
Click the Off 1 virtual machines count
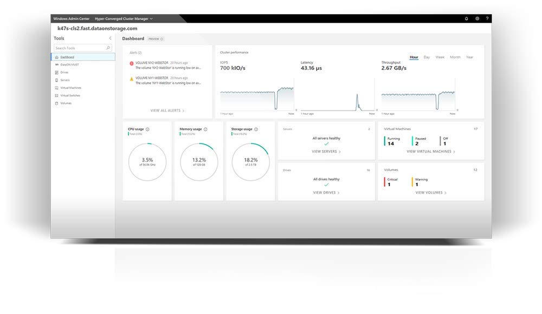coord(444,141)
